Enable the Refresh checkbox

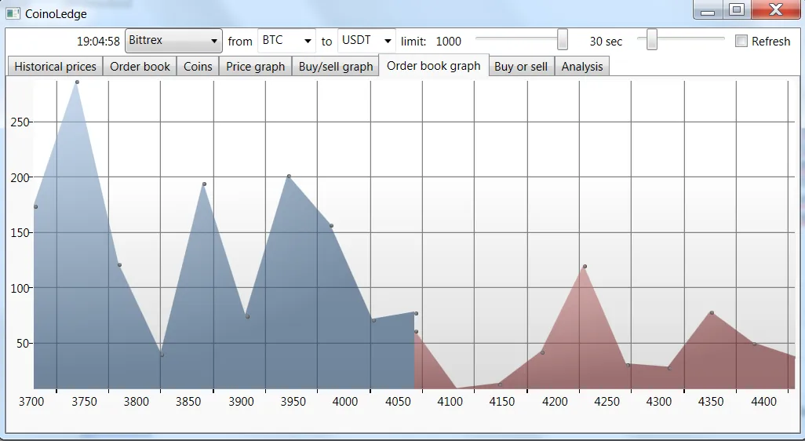pyautogui.click(x=741, y=41)
